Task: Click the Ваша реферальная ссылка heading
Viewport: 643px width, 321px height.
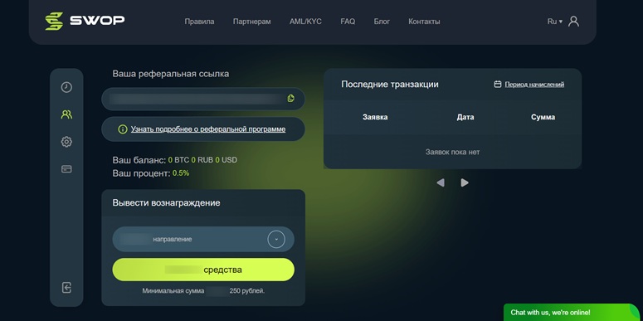Action: [x=171, y=74]
